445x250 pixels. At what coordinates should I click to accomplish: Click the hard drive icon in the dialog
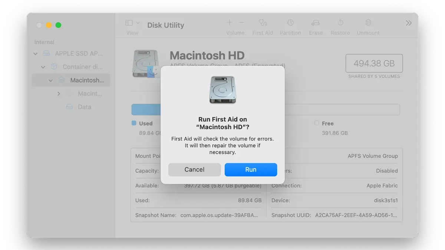coord(222,90)
